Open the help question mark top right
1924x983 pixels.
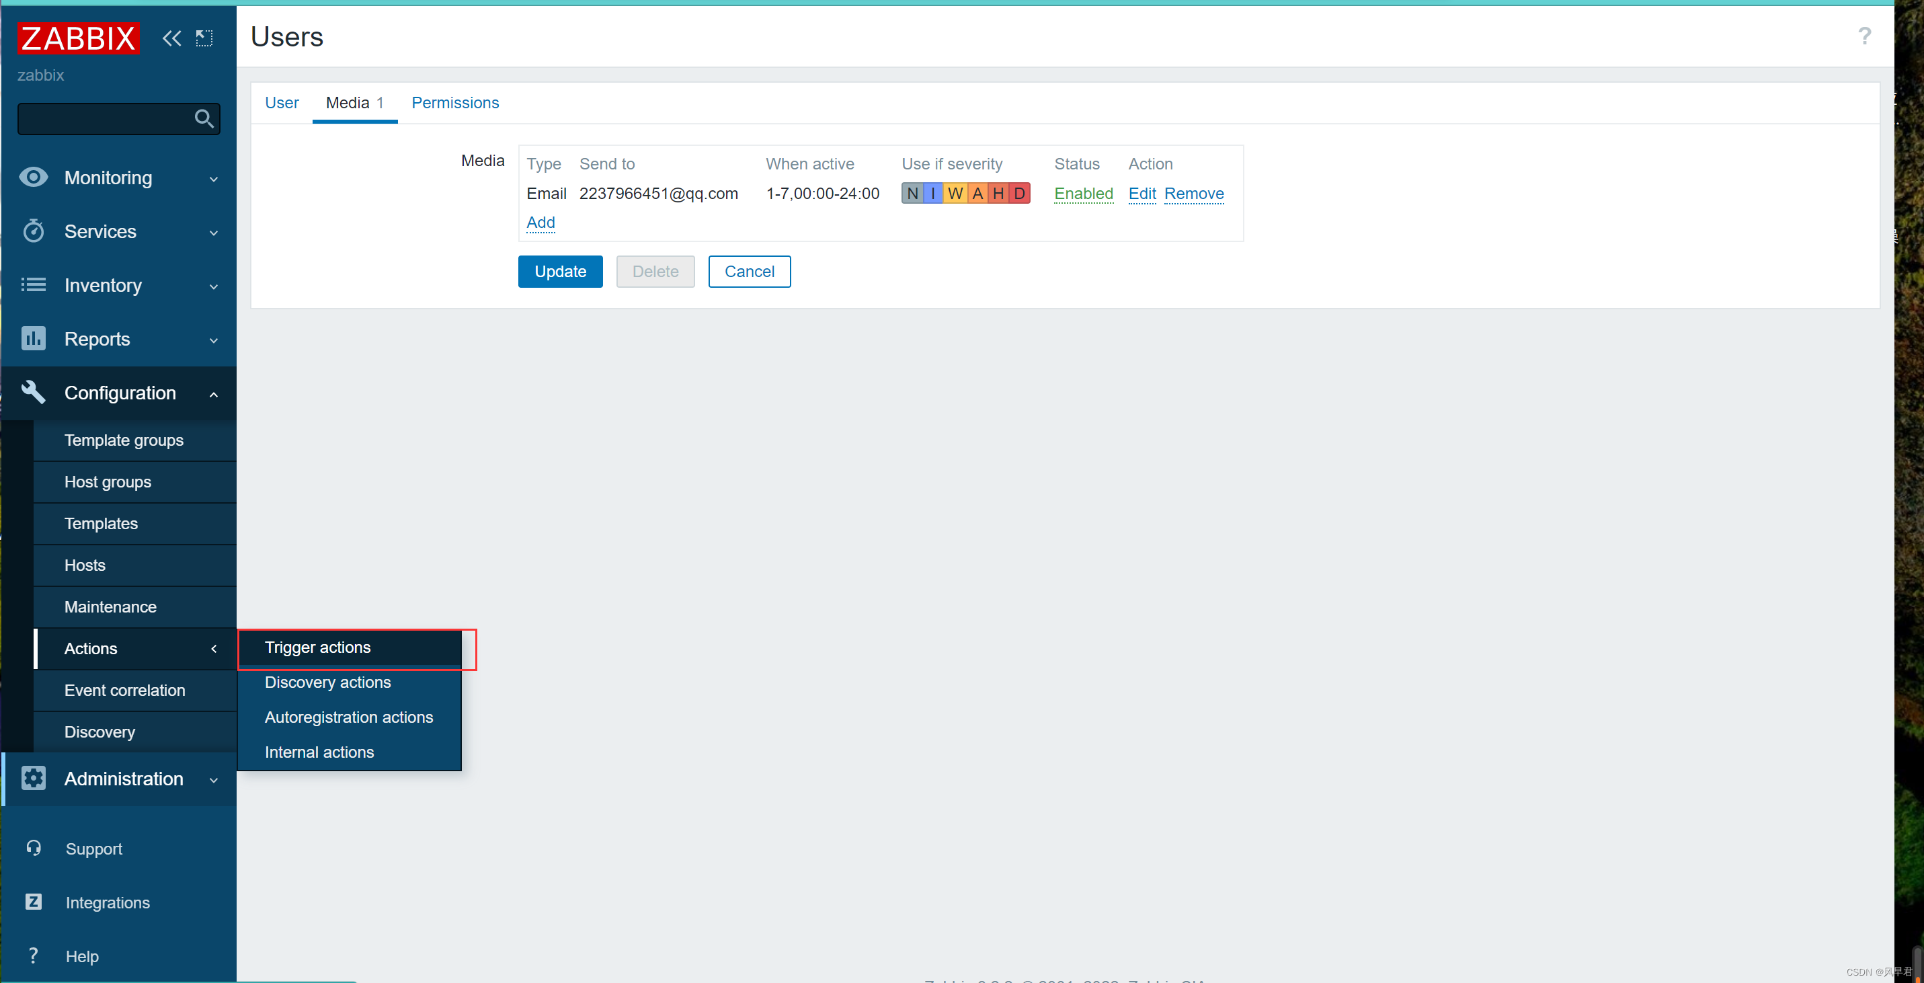click(1864, 36)
